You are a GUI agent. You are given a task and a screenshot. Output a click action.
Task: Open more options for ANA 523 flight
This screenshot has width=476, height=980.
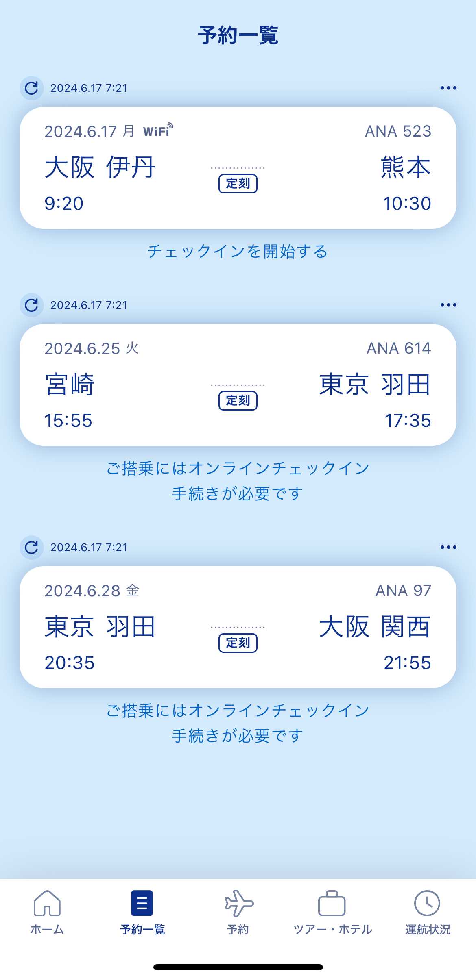click(x=448, y=88)
